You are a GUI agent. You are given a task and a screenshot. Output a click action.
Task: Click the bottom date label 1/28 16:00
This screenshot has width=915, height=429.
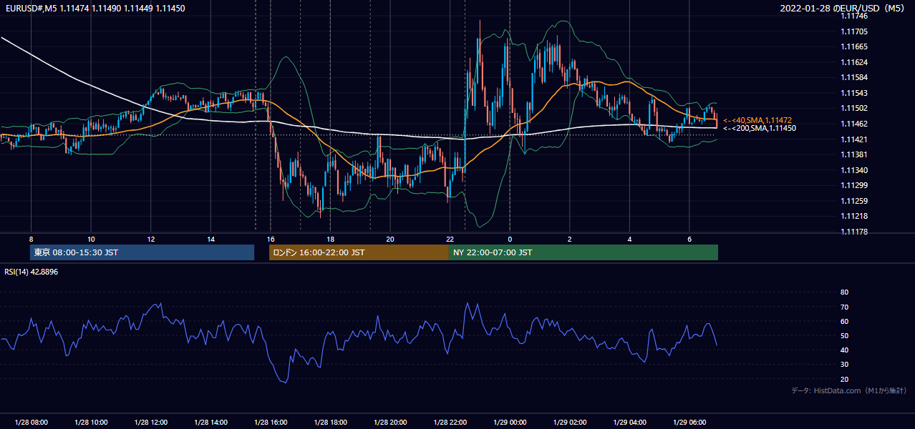(x=270, y=423)
